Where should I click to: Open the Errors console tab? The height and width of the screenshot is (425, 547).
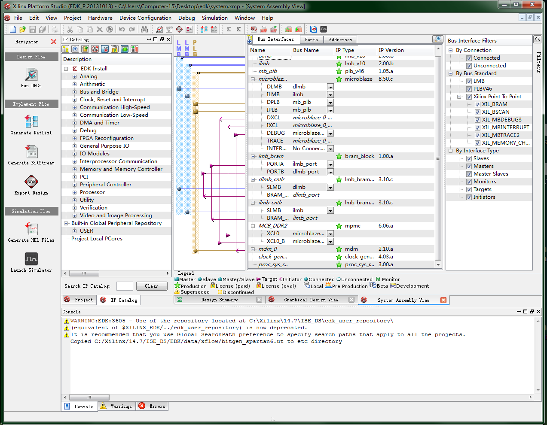coord(153,406)
